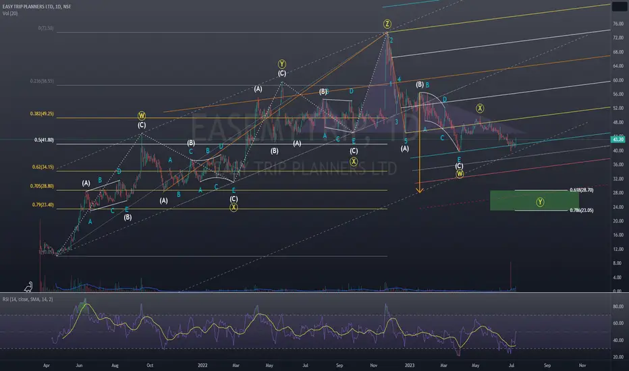
Task: Click the 36.00 price axis label
Action: 618,165
